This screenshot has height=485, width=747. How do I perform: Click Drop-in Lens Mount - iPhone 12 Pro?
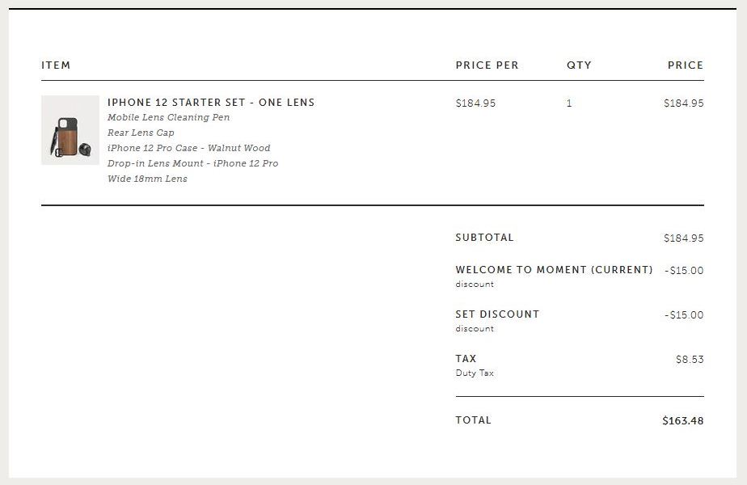pyautogui.click(x=193, y=163)
